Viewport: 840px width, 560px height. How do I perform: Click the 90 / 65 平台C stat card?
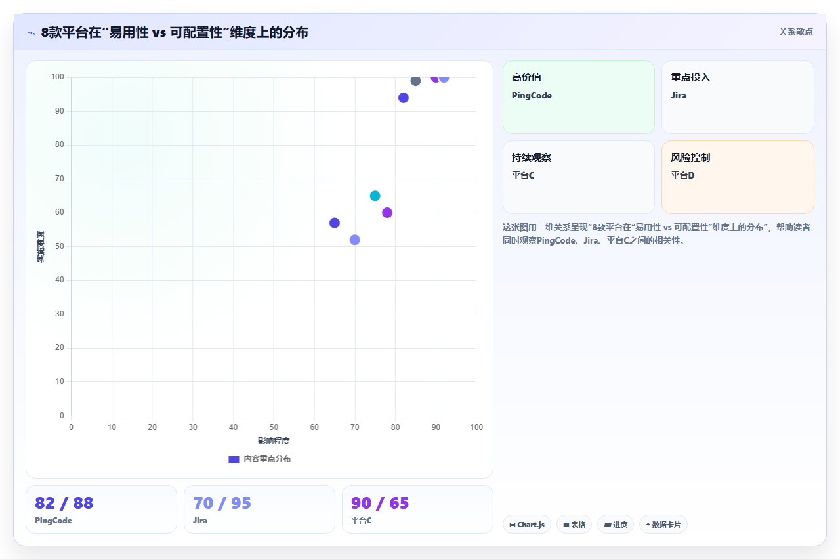pyautogui.click(x=417, y=509)
